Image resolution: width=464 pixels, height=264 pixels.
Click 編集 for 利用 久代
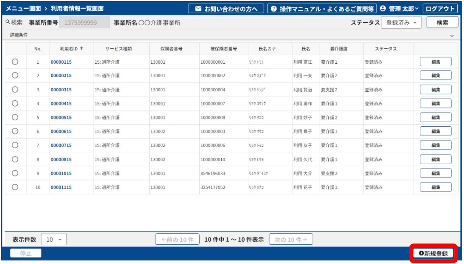(x=436, y=159)
